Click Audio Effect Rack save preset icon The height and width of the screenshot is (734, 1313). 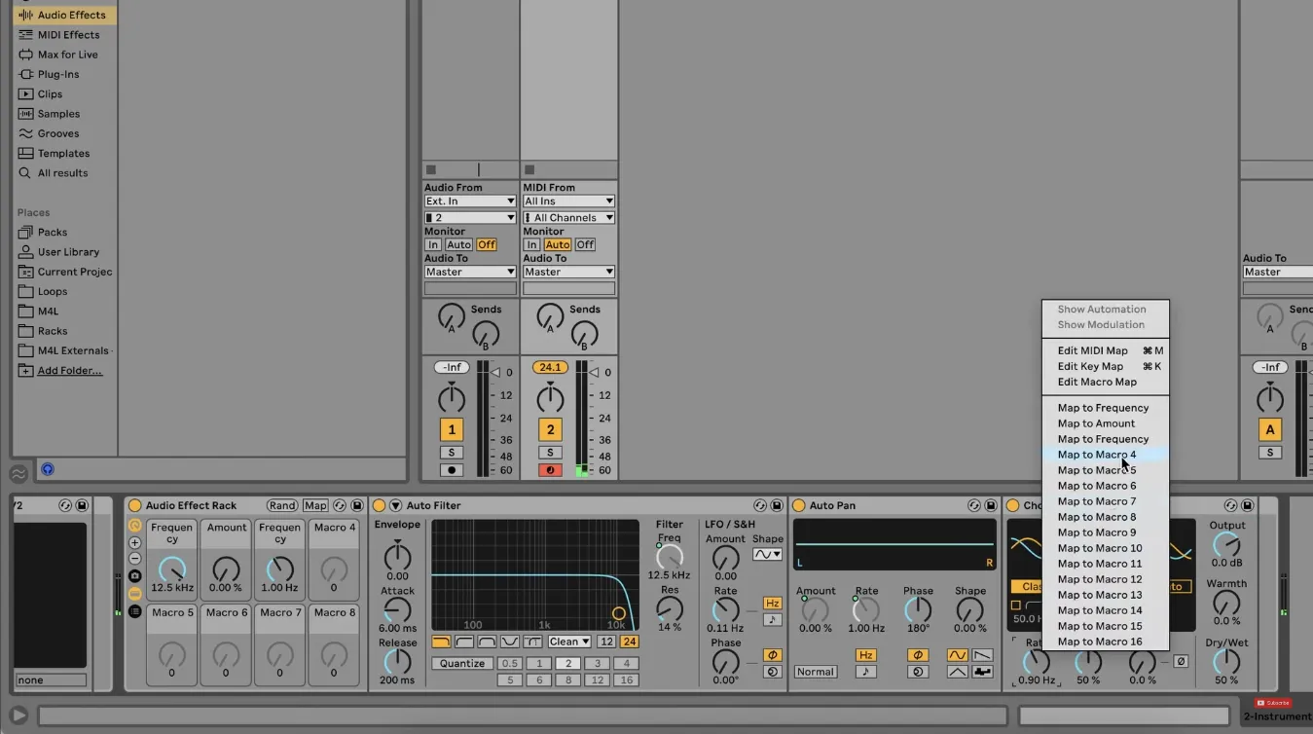(356, 505)
